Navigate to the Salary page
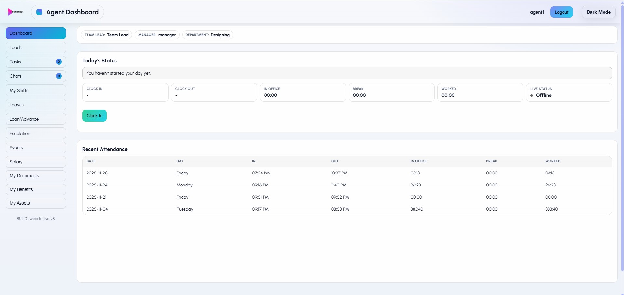The image size is (624, 295). 35,162
